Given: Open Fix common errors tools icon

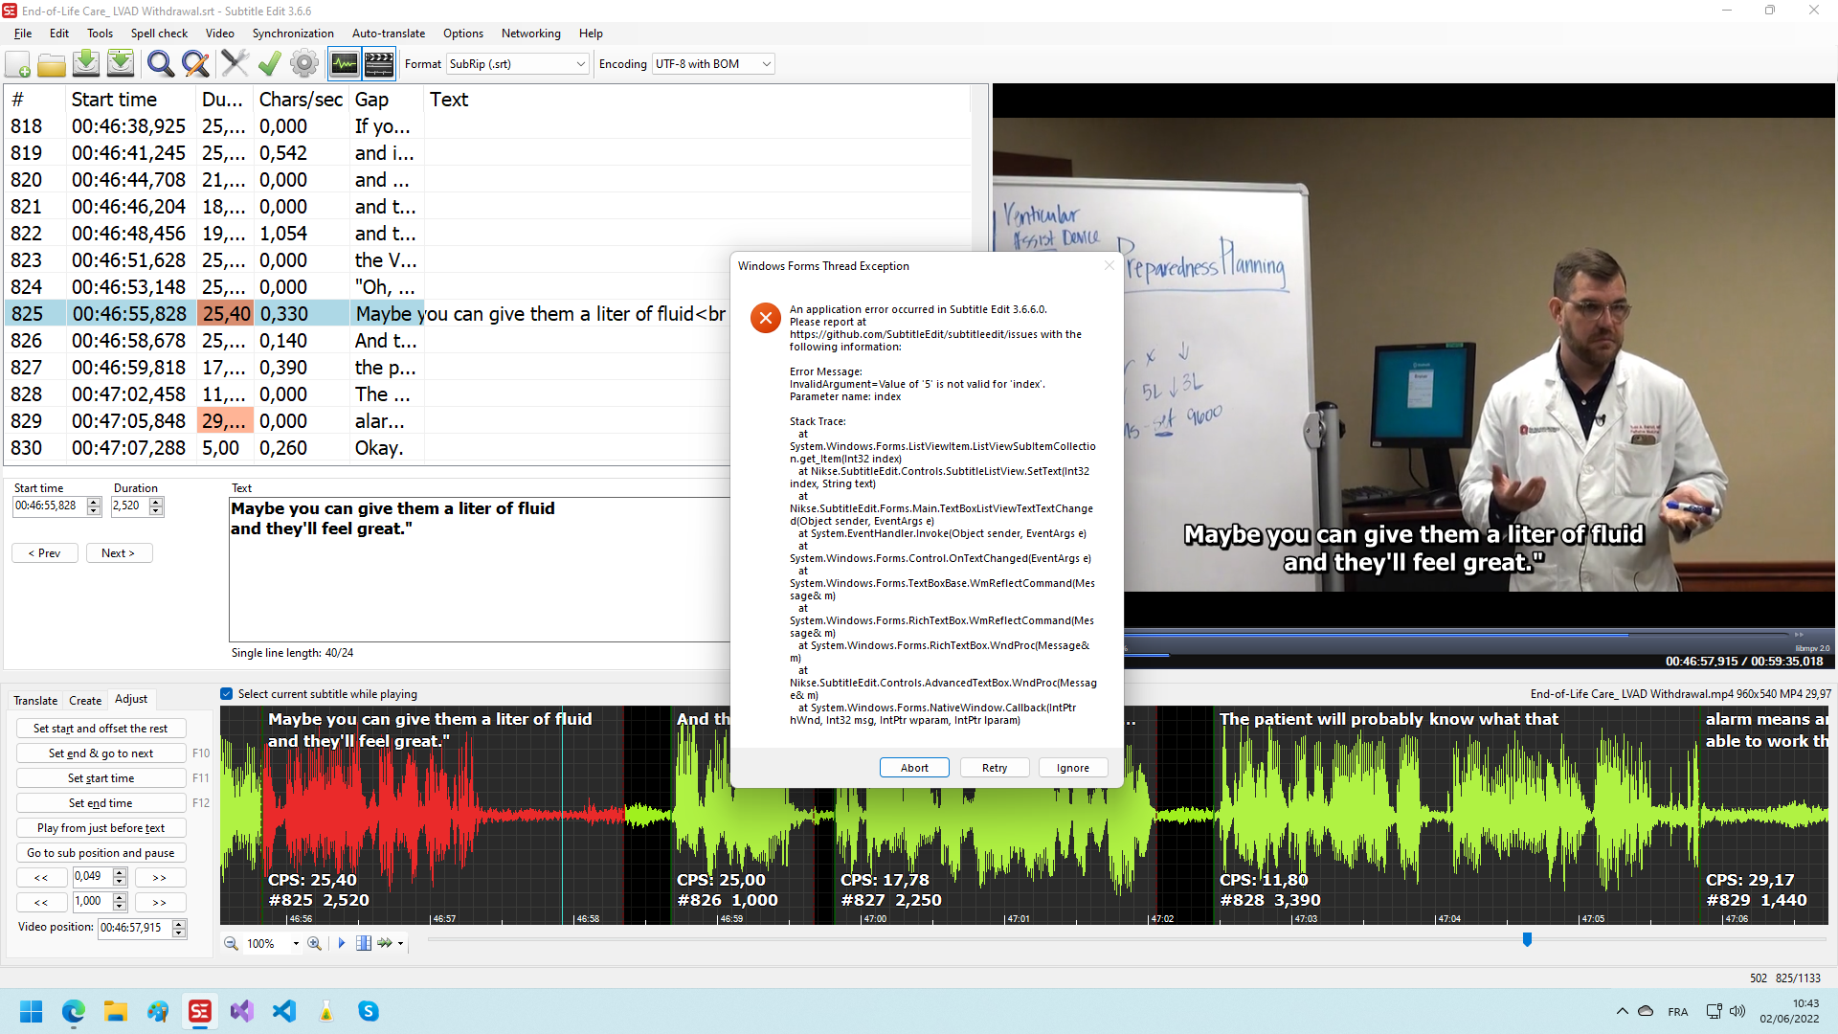Looking at the screenshot, I should click(235, 64).
